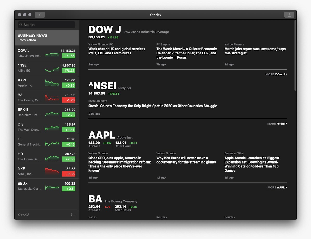Open 'March jobs report was awesome' article
311x239 pixels.
(255, 51)
